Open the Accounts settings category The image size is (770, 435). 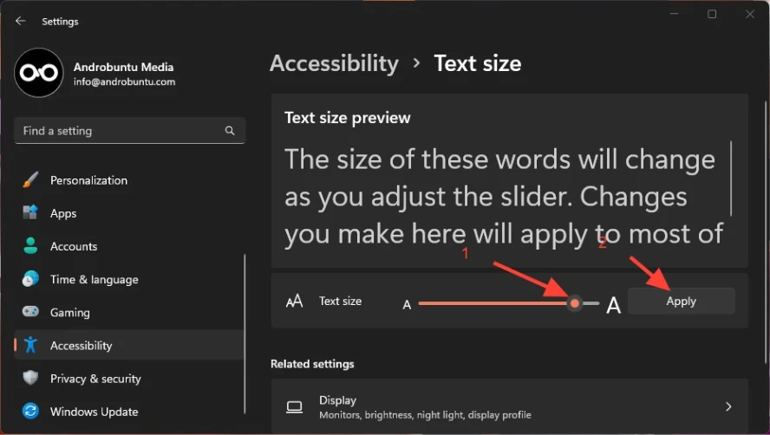coord(130,246)
